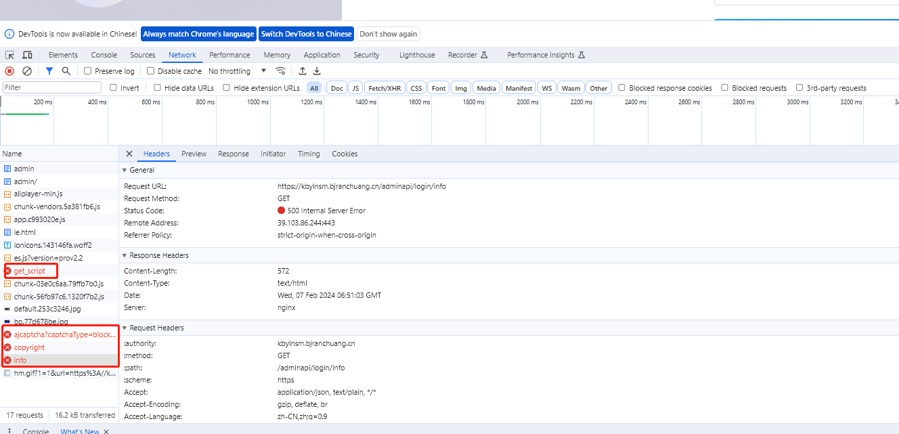This screenshot has height=434, width=899.
Task: Open the No throttling dropdown
Action: point(238,71)
